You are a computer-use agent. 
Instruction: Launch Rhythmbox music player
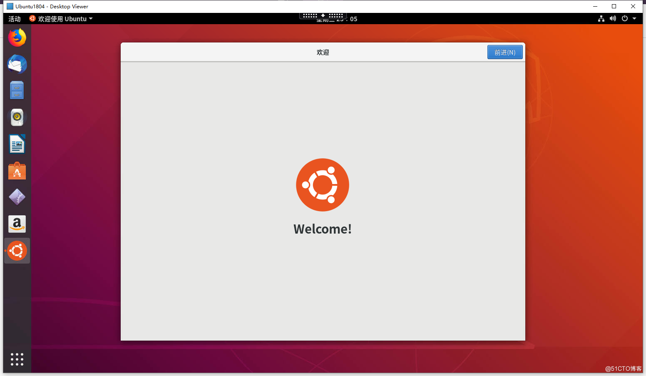[17, 117]
